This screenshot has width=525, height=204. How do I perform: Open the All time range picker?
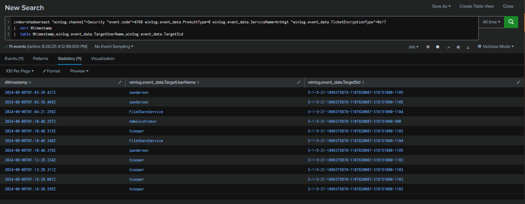[x=491, y=22]
